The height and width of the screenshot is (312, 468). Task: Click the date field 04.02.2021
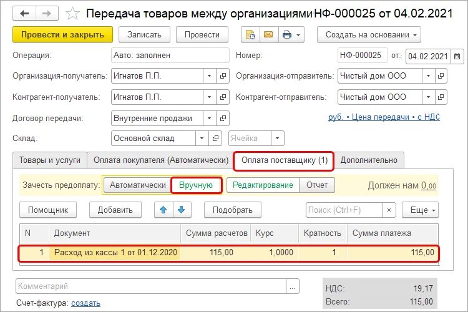coord(428,56)
